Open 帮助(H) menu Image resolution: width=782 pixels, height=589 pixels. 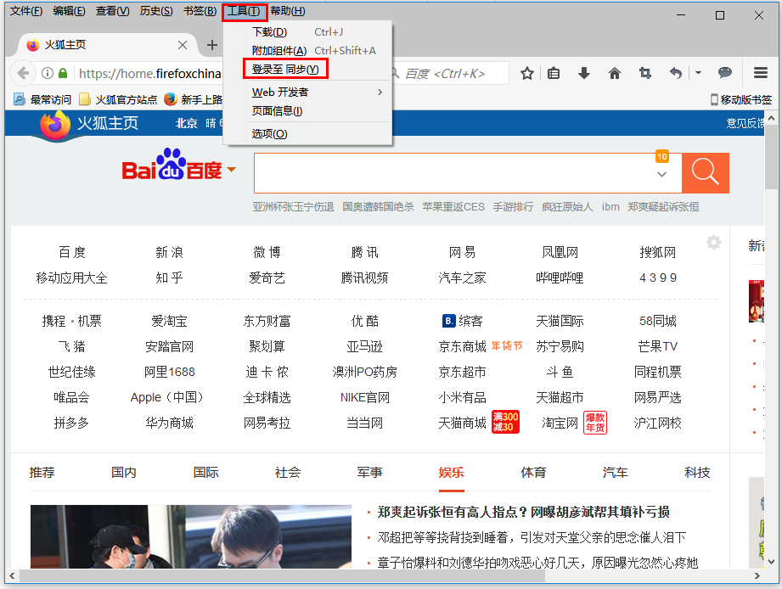289,11
